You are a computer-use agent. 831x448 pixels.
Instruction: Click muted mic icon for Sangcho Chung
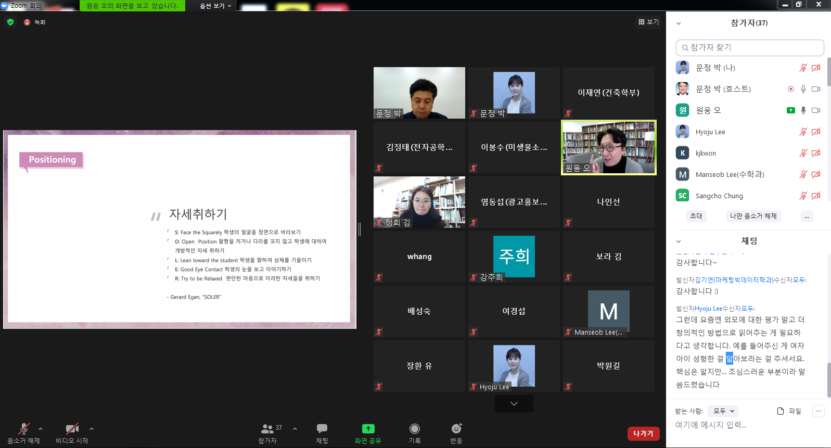[x=803, y=196]
